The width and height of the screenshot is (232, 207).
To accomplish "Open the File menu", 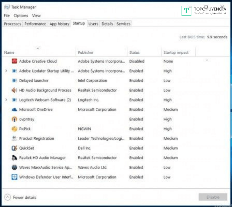I will coord(7,16).
